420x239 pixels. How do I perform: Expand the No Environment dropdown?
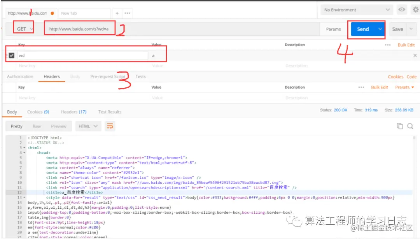click(x=356, y=10)
